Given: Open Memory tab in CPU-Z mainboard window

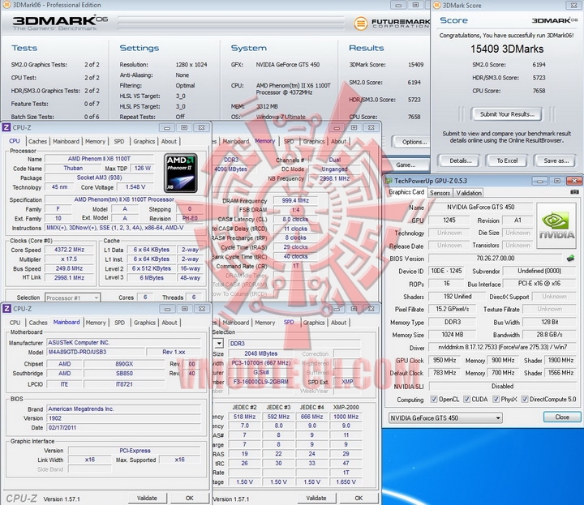Looking at the screenshot, I should pos(96,323).
